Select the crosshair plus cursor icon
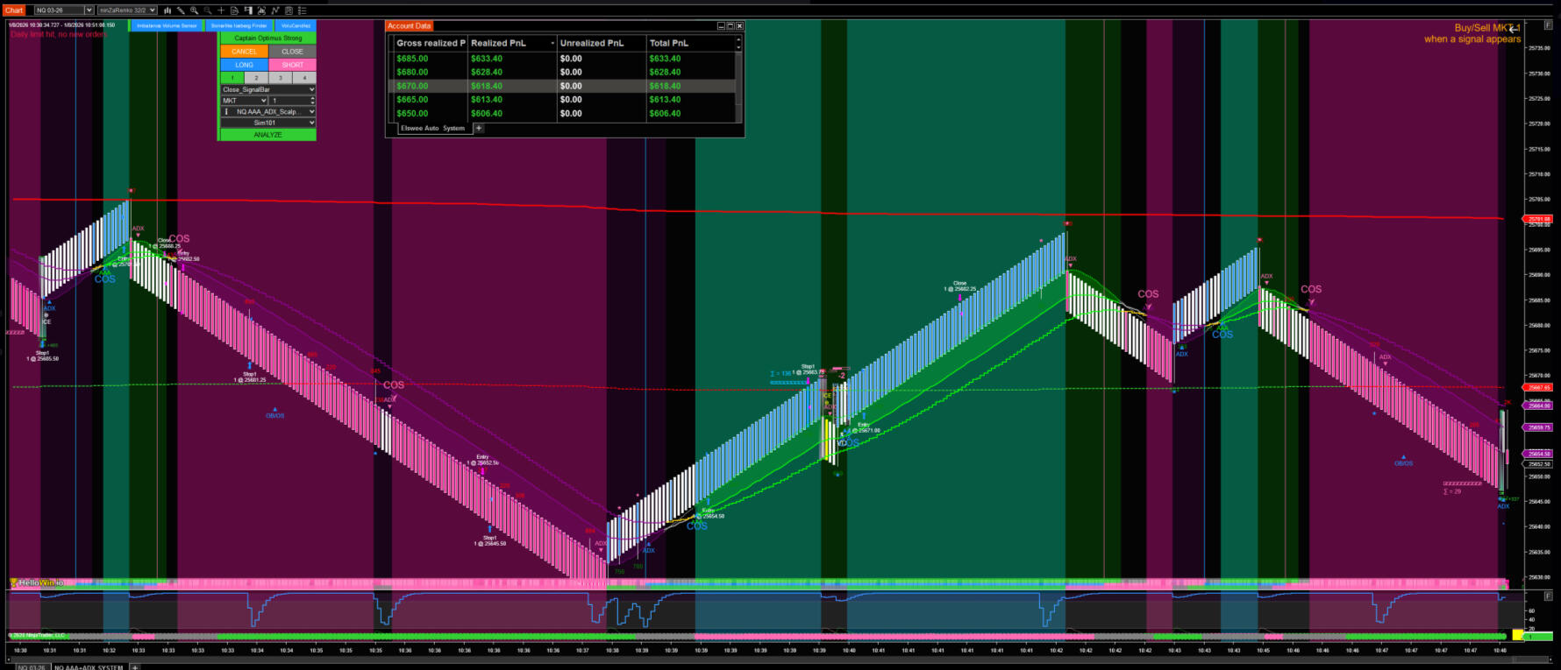This screenshot has height=670, width=1561. [221, 11]
